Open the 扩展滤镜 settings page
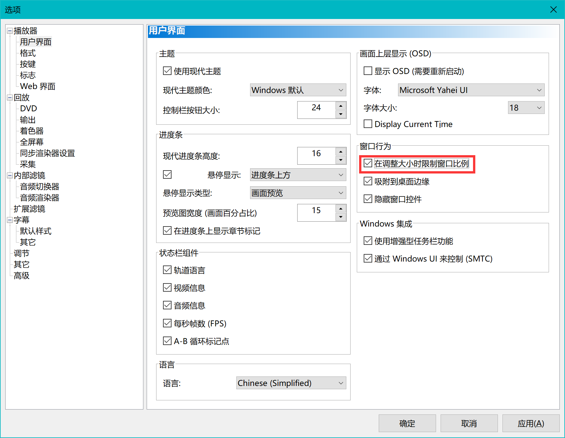 pyautogui.click(x=29, y=209)
